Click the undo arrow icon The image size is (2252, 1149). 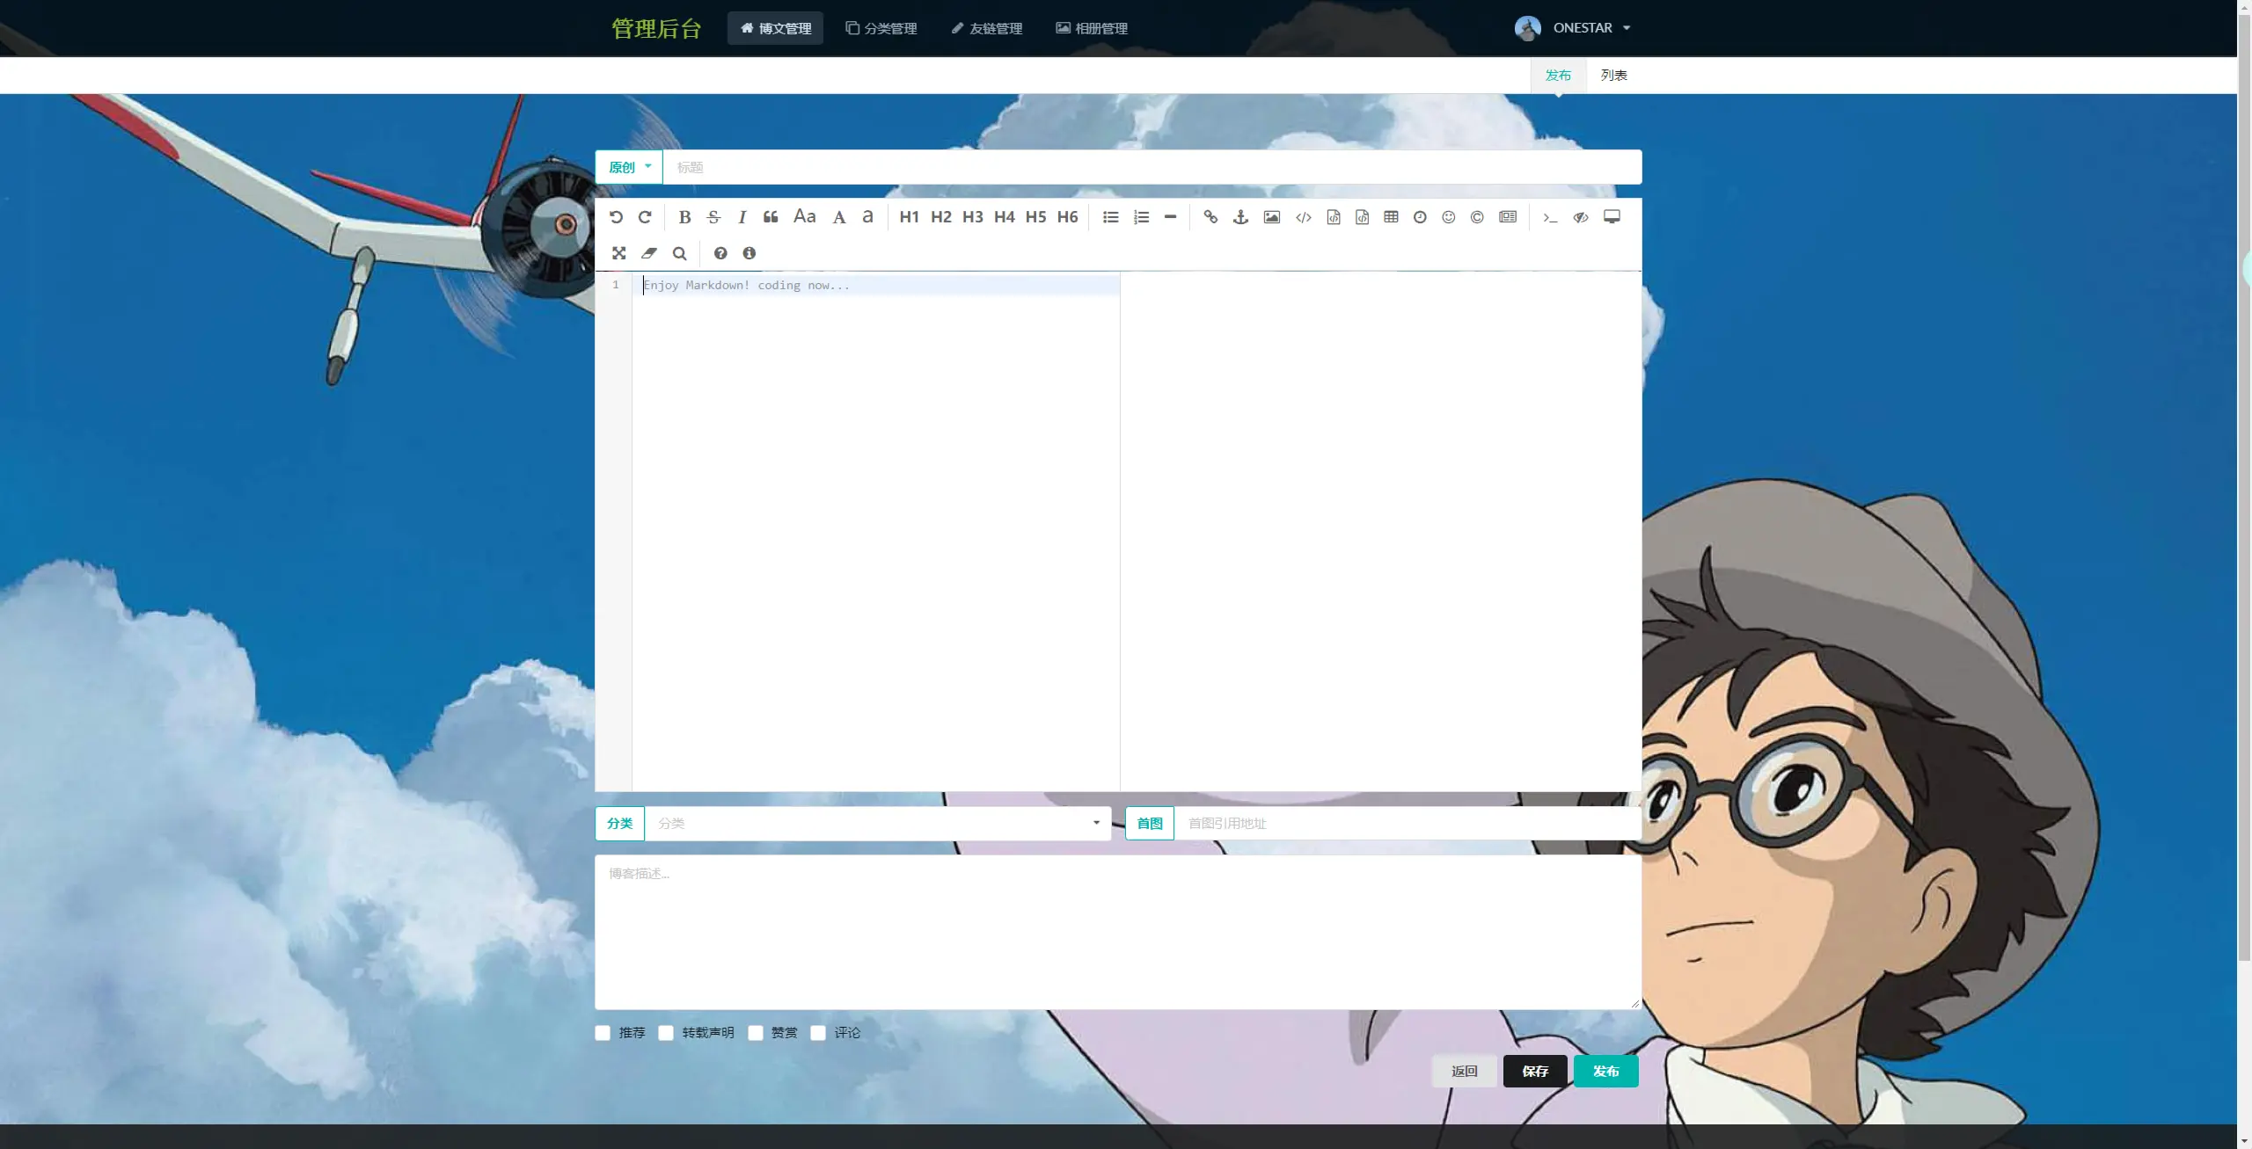616,217
